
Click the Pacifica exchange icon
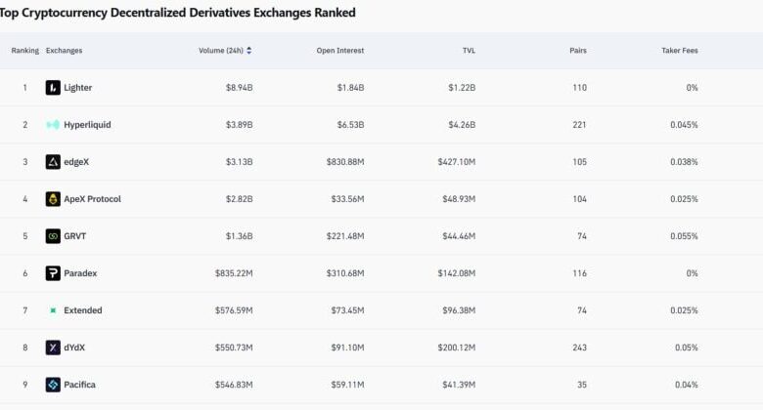[53, 385]
